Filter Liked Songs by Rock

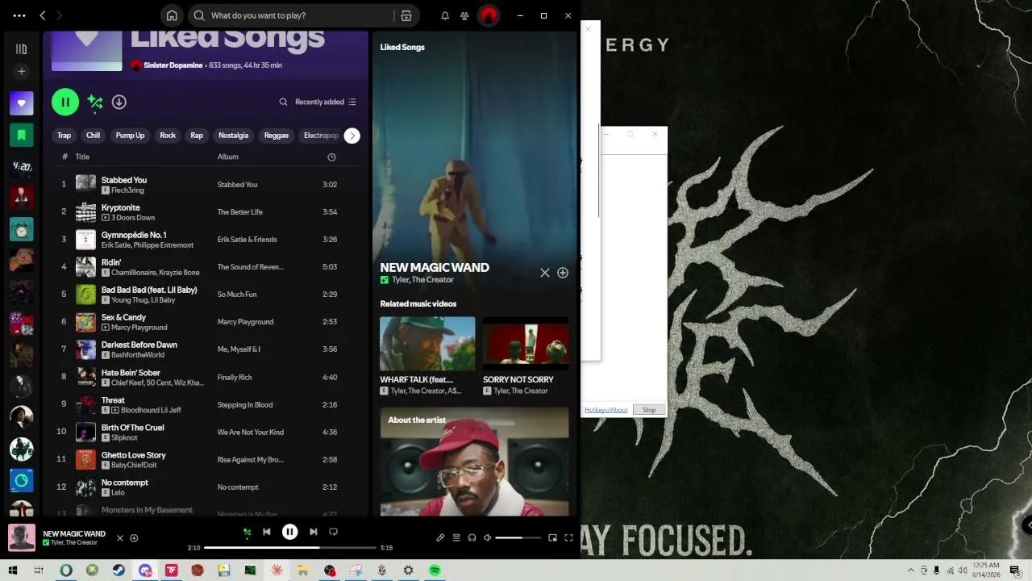[x=168, y=136]
